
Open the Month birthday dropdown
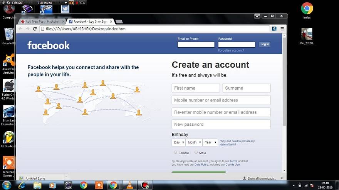pos(194,142)
